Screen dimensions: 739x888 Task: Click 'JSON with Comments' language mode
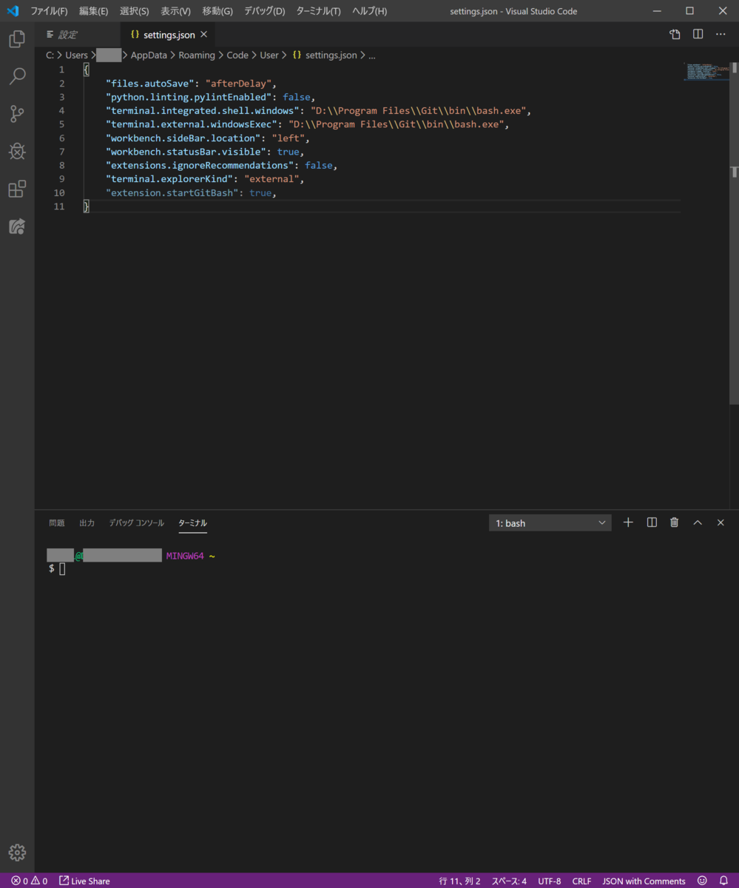pos(644,881)
